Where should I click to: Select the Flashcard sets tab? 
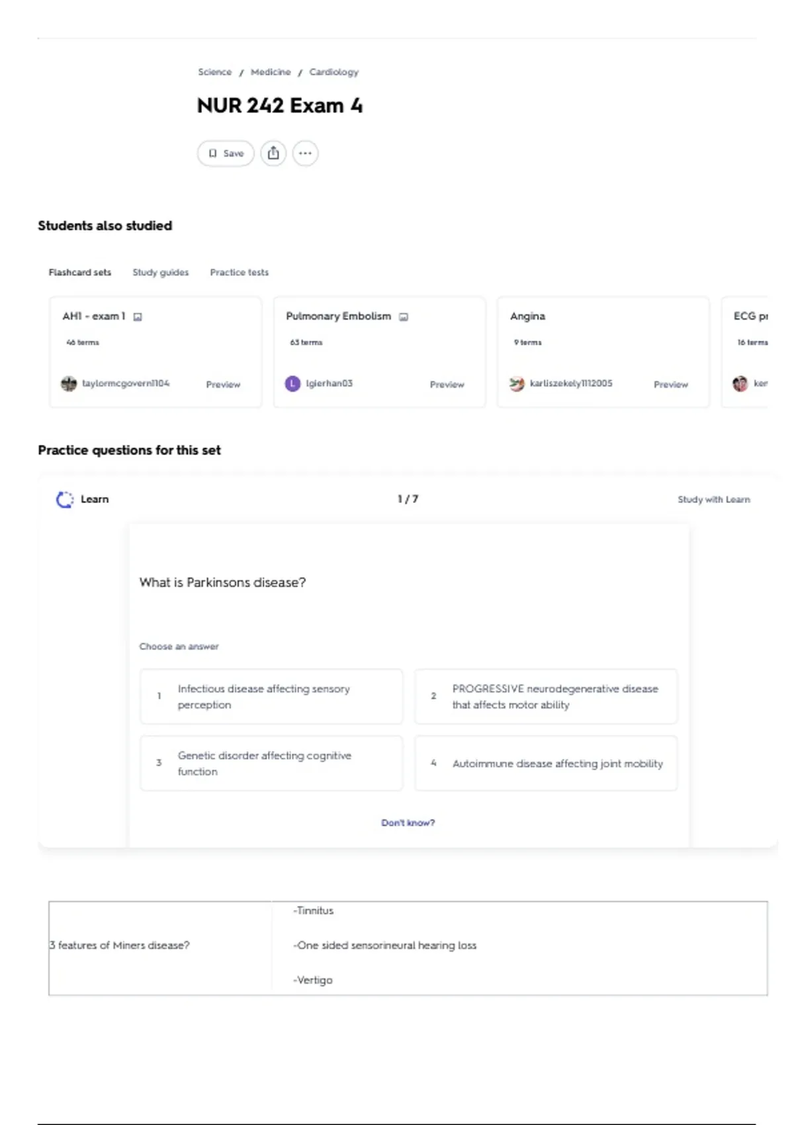[x=80, y=273]
